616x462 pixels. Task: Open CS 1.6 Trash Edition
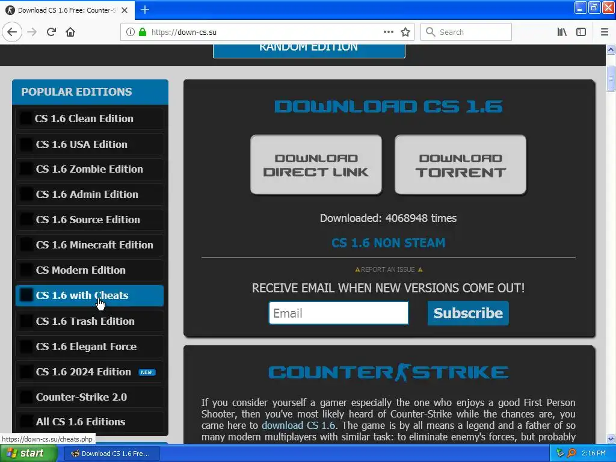[x=90, y=321]
